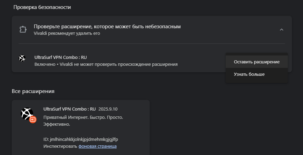Click the "Эффективно." description line in the card
Viewport: 303px width, 155px height.
[57, 124]
